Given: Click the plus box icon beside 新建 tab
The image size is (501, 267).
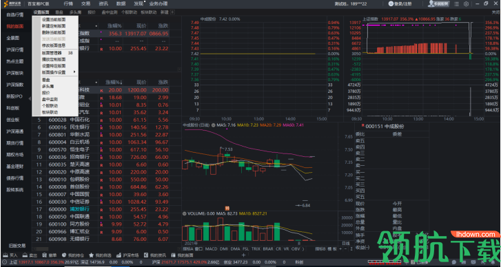Looking at the screenshot, I should [x=173, y=12].
